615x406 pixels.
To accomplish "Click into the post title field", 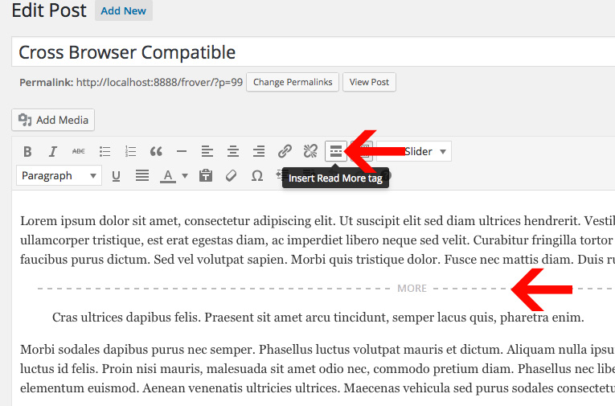I will (314, 53).
